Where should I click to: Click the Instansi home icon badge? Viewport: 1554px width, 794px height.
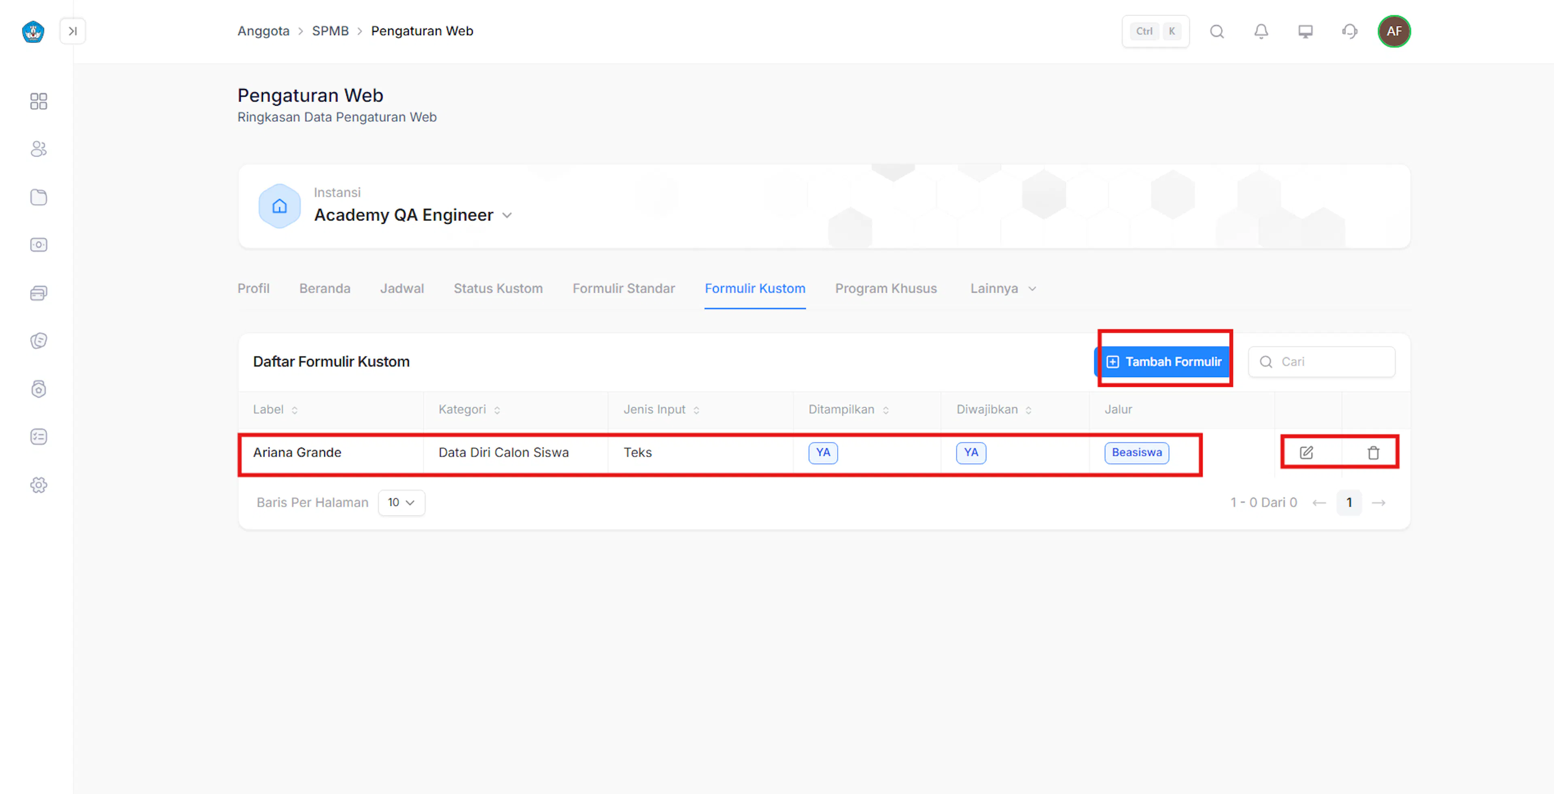click(279, 206)
